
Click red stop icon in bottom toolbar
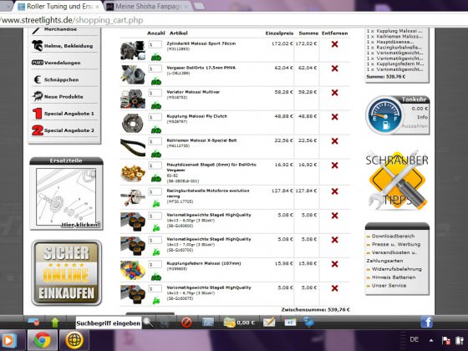186,323
